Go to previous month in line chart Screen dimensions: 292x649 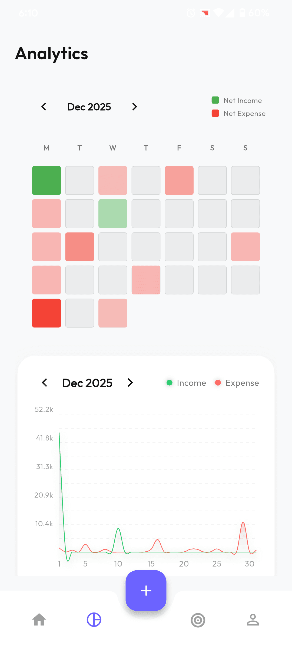[x=45, y=383]
